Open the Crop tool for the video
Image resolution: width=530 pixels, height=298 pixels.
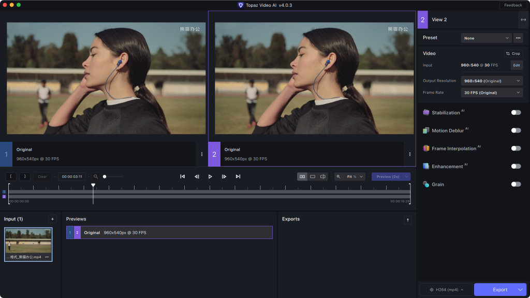[512, 53]
